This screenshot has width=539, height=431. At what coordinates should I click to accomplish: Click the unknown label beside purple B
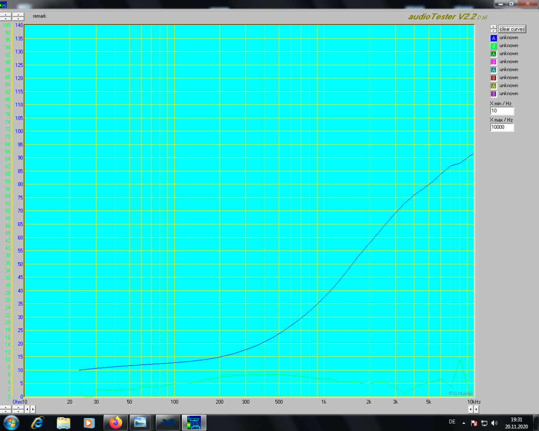(x=508, y=93)
